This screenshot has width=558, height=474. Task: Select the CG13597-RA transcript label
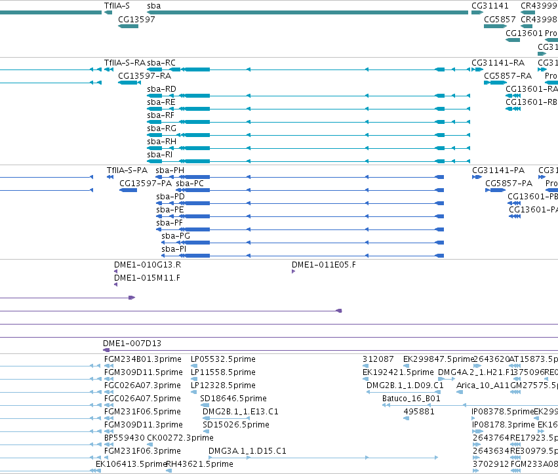(144, 76)
